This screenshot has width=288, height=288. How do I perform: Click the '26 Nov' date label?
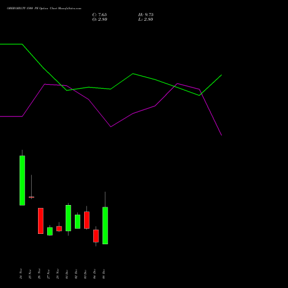[39, 274]
